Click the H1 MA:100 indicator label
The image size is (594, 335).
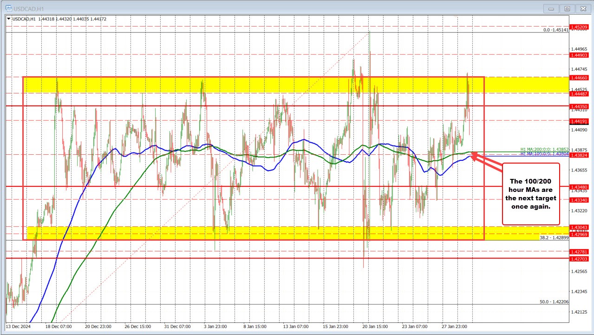[544, 154]
